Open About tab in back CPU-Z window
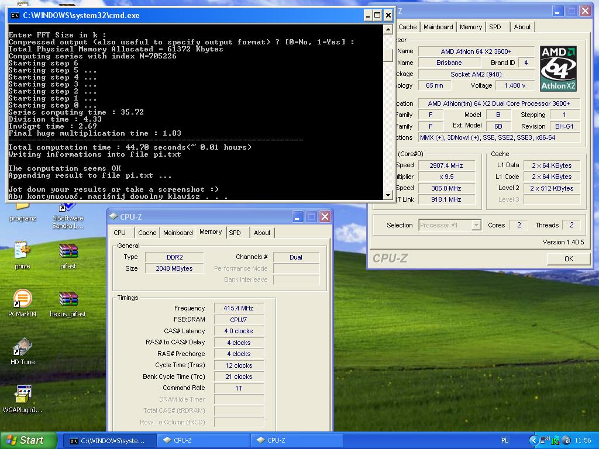The height and width of the screenshot is (449, 599). click(522, 27)
